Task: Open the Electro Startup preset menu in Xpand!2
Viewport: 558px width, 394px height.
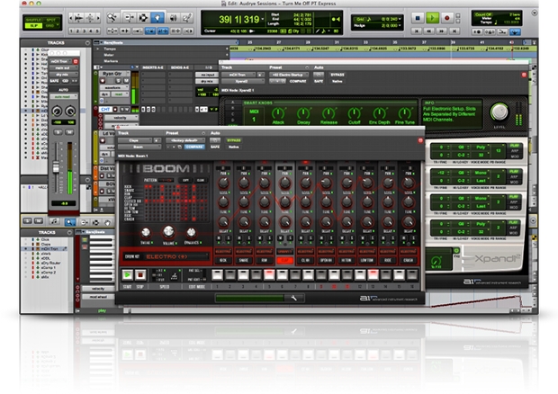Action: [289, 75]
